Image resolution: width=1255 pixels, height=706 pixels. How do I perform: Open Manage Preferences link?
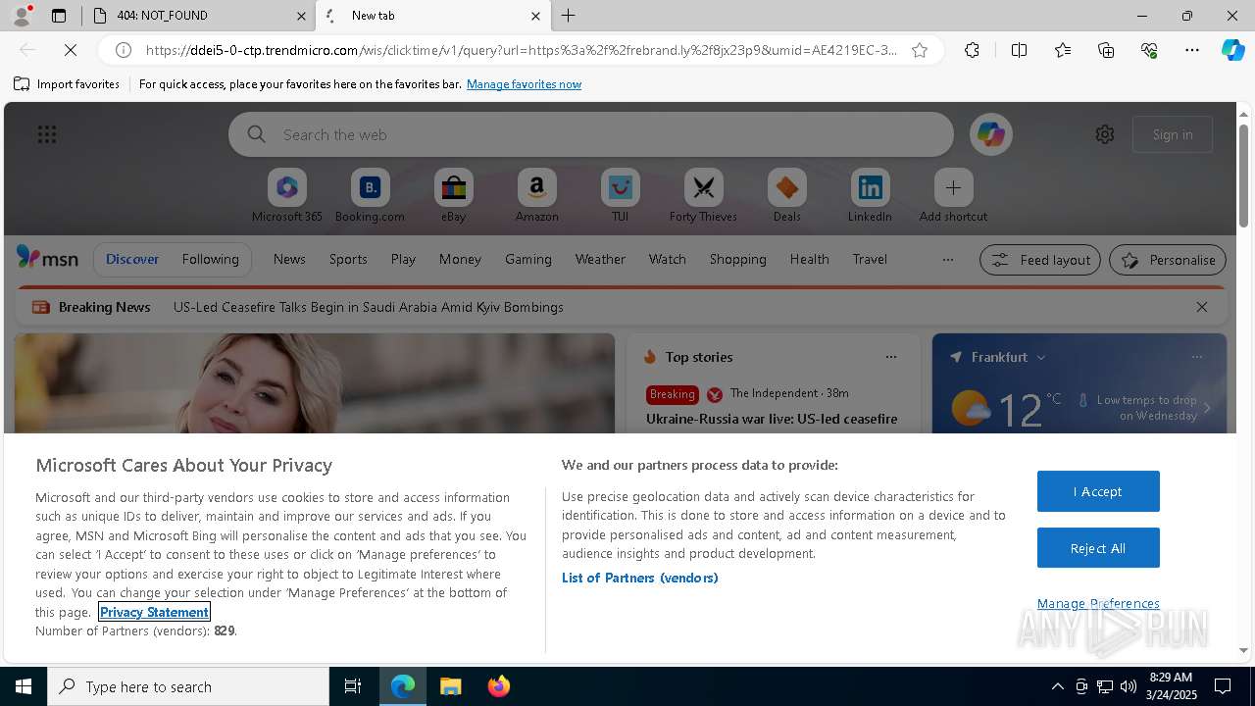[1098, 603]
